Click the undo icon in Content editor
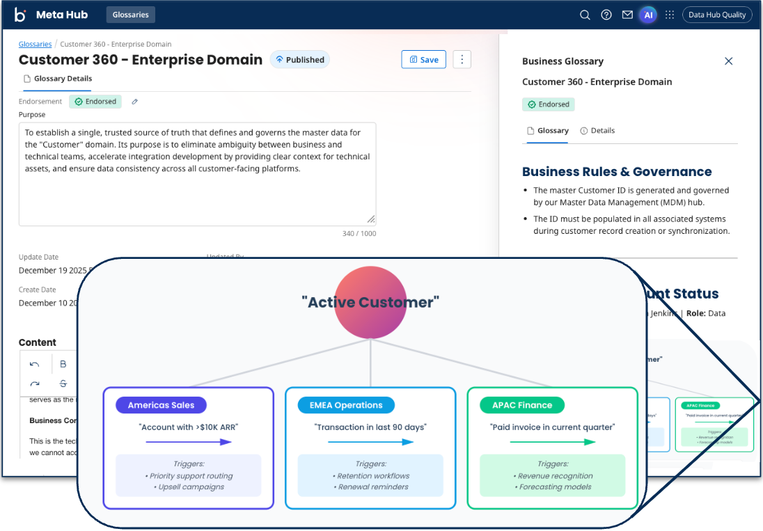The width and height of the screenshot is (763, 531). [35, 364]
